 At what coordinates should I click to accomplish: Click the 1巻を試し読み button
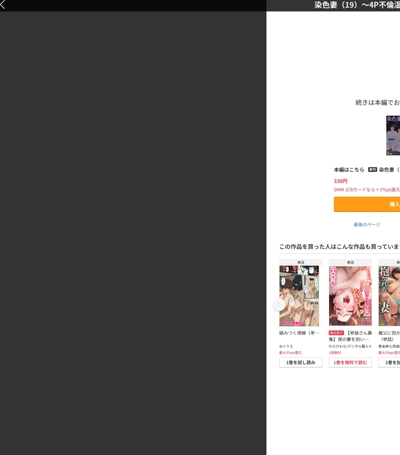coord(301,363)
